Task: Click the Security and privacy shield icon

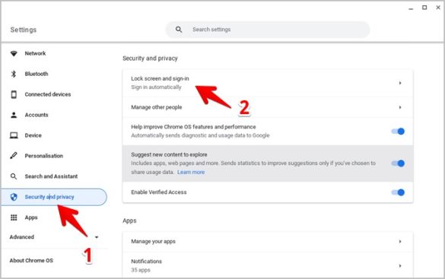Action: coord(14,197)
